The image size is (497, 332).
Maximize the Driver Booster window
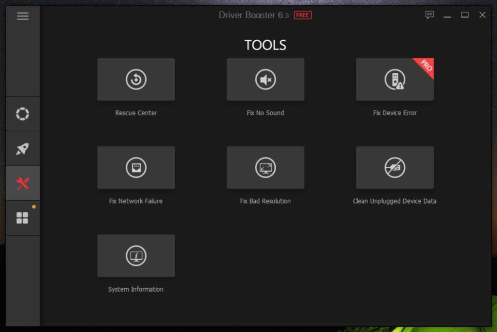(464, 15)
